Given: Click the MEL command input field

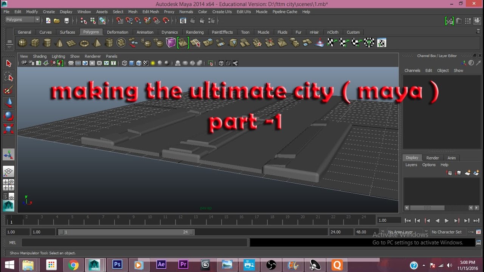Looking at the screenshot, I should click(x=134, y=243).
